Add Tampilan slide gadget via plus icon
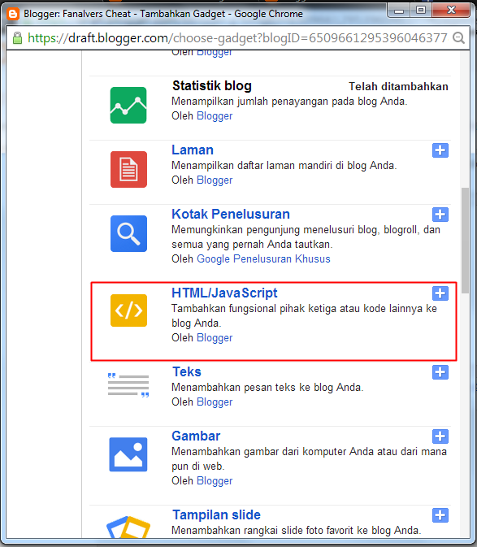This screenshot has height=547, width=477. coord(440,515)
